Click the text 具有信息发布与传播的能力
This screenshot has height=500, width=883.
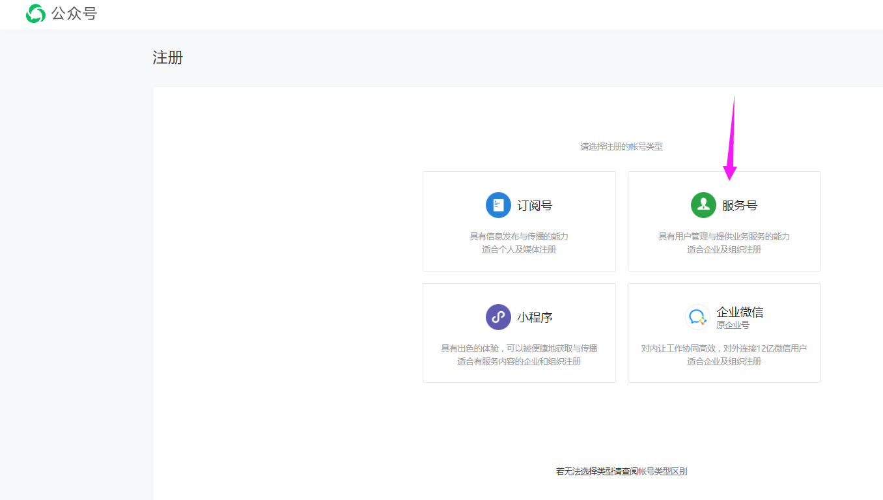click(x=519, y=236)
